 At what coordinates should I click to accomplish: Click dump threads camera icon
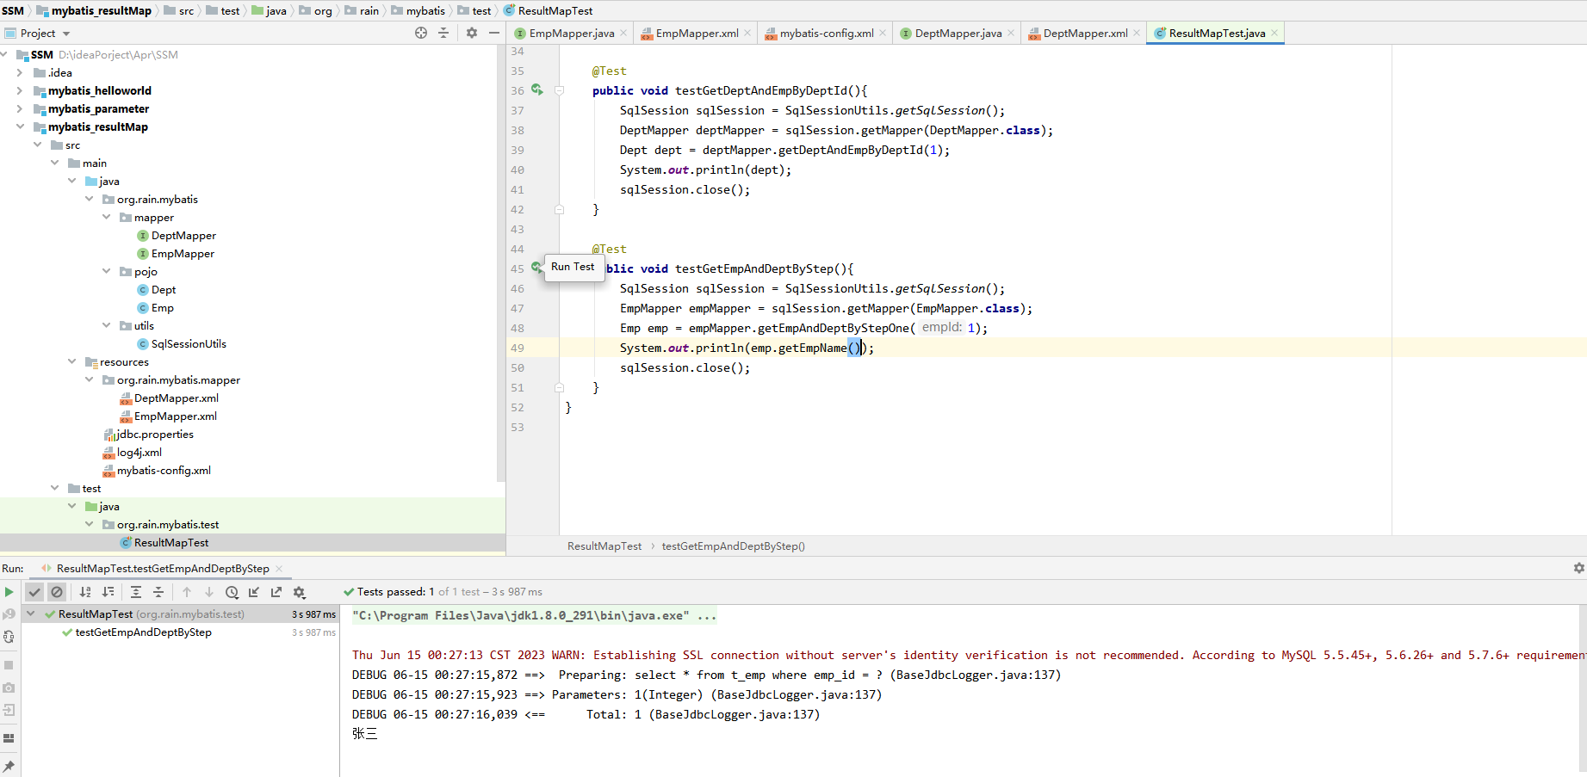point(9,688)
